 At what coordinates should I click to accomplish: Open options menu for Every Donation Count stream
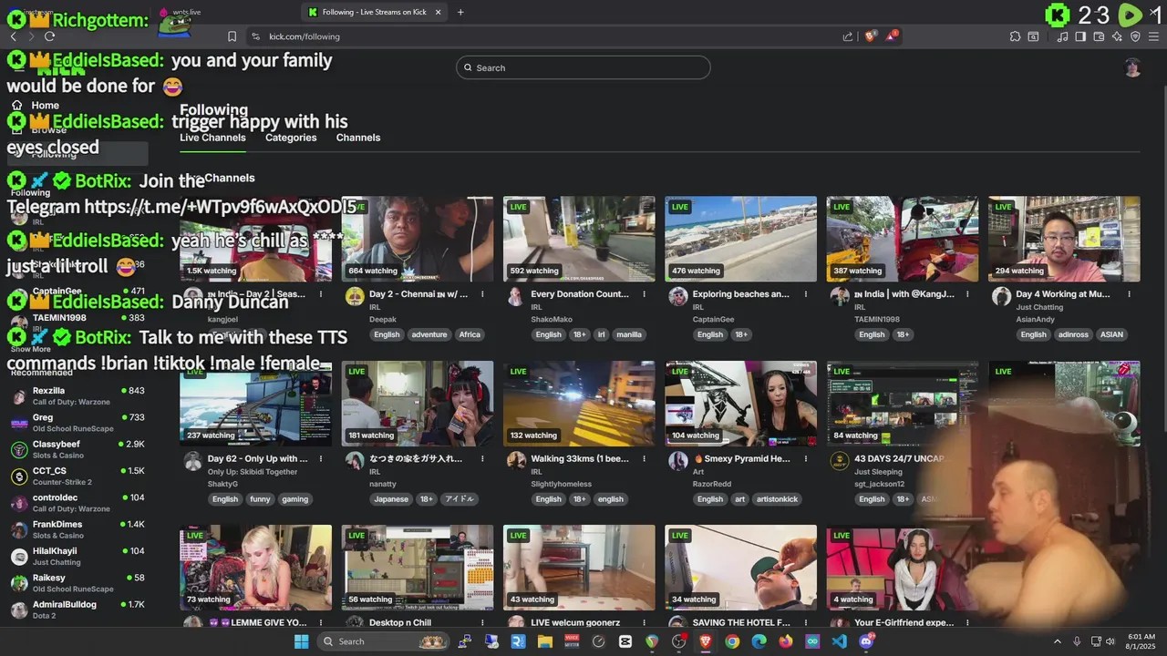[644, 294]
